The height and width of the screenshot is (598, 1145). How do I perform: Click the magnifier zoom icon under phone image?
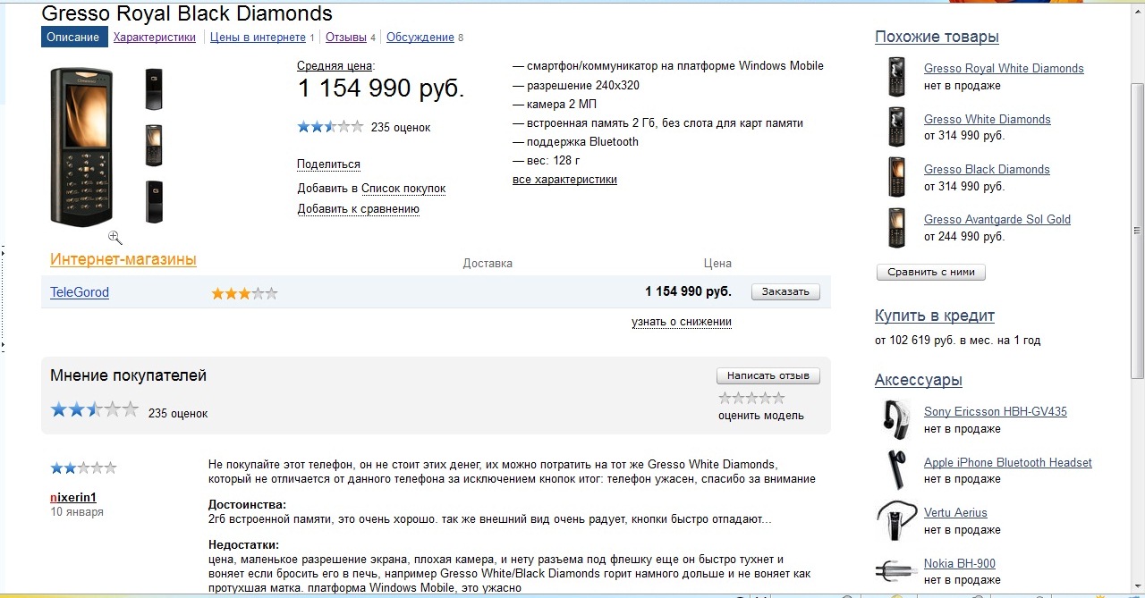point(115,237)
